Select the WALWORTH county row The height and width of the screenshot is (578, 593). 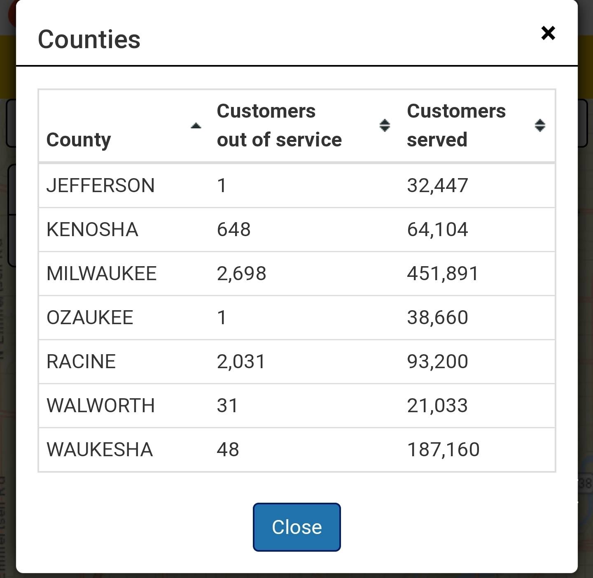pyautogui.click(x=100, y=406)
